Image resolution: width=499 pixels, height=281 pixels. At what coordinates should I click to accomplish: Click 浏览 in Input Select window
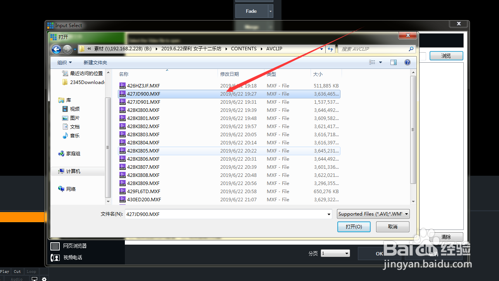coord(446,56)
